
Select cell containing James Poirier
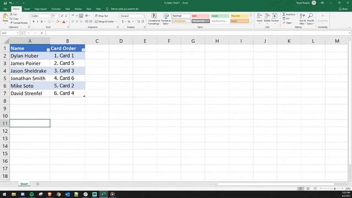coord(30,63)
